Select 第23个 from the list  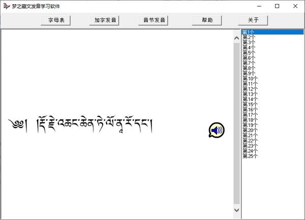(x=250, y=146)
